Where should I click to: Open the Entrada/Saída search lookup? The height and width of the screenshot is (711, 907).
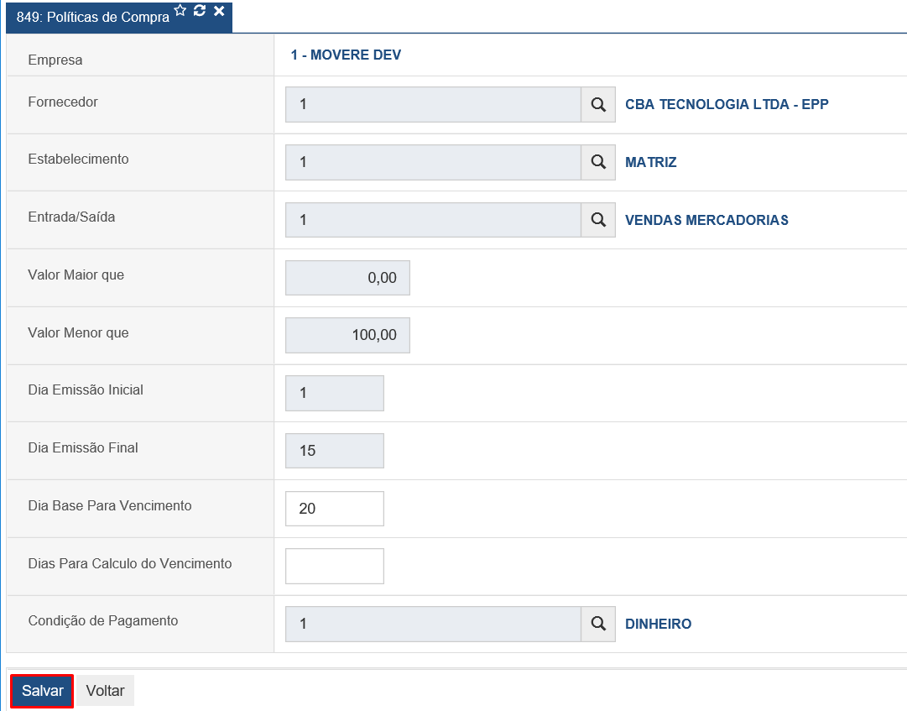pos(598,220)
